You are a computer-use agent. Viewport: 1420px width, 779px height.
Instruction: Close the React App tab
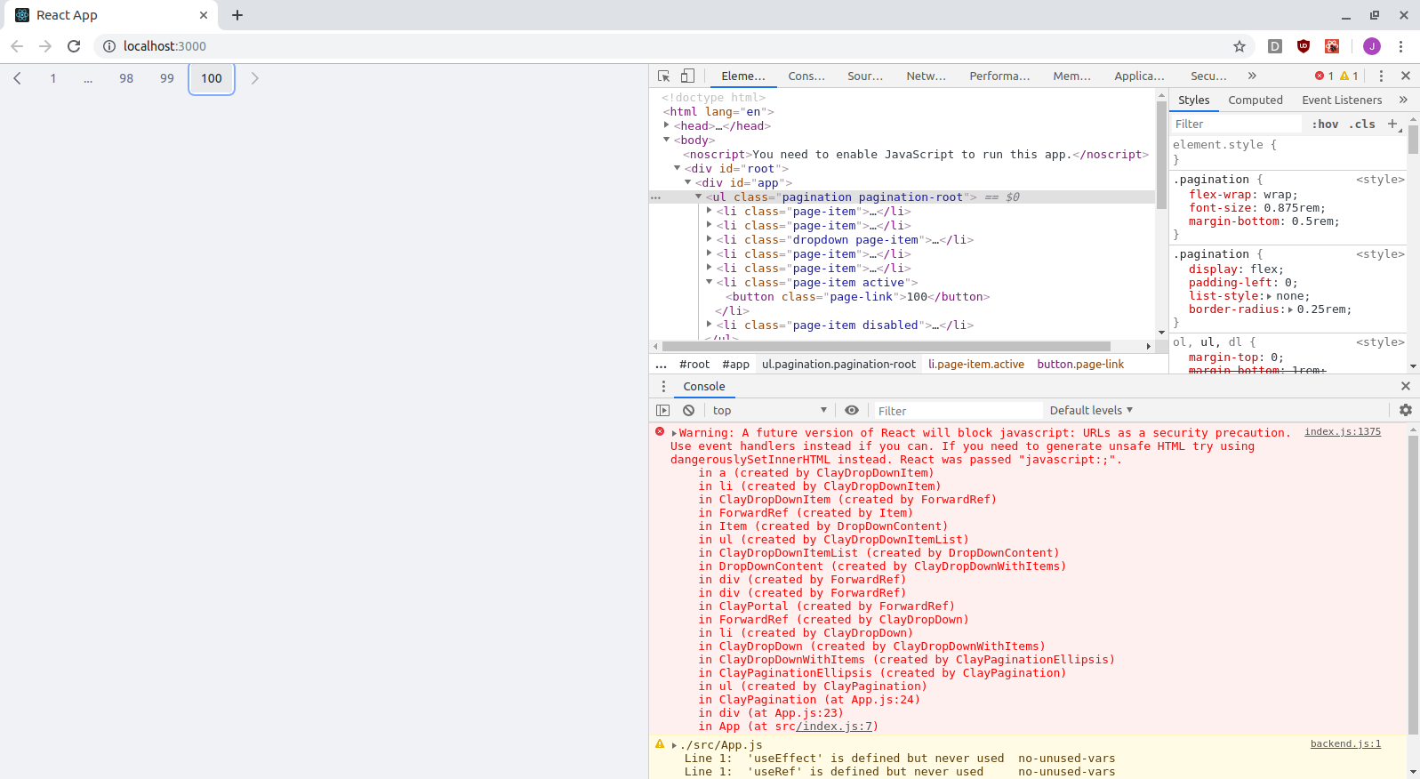click(x=204, y=15)
